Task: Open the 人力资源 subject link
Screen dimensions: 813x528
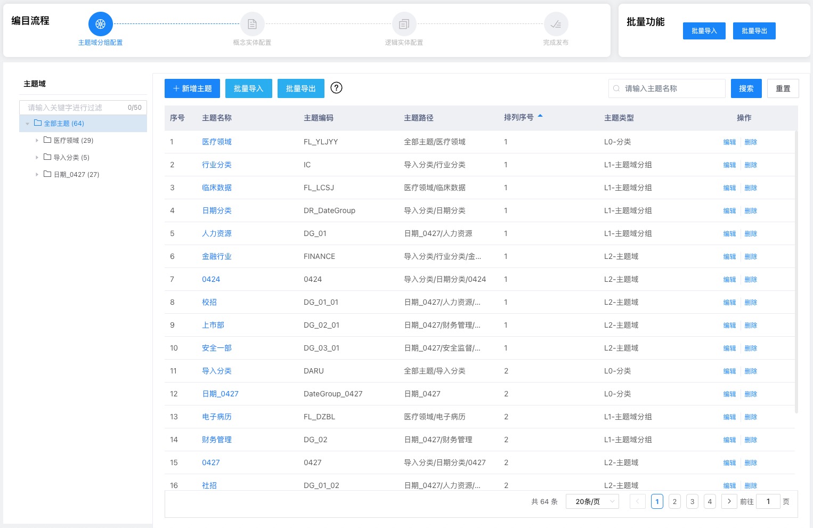Action: [x=217, y=233]
